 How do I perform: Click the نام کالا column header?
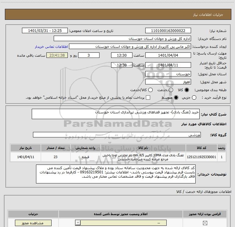(x=143, y=148)
